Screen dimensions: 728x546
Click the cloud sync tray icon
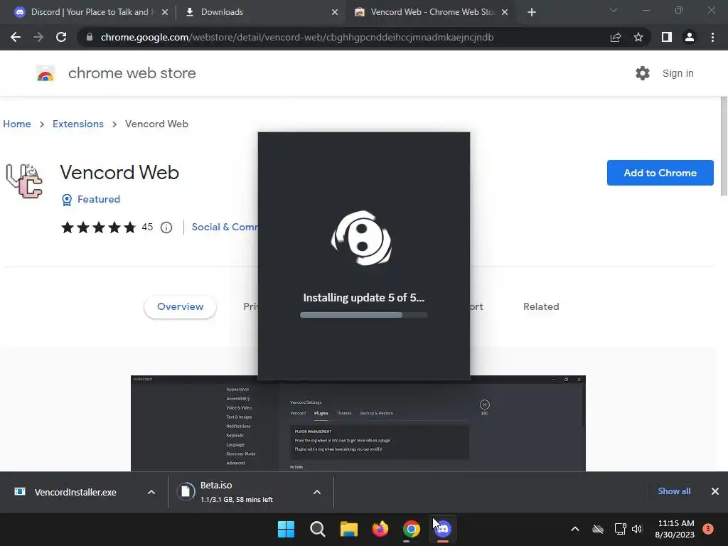(598, 529)
